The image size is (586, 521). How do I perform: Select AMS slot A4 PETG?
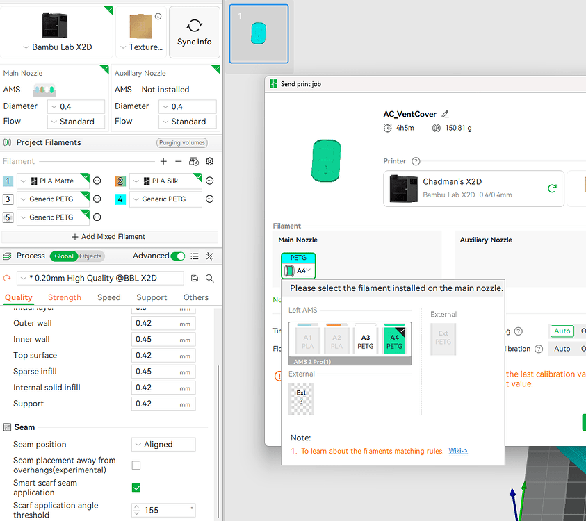point(394,340)
